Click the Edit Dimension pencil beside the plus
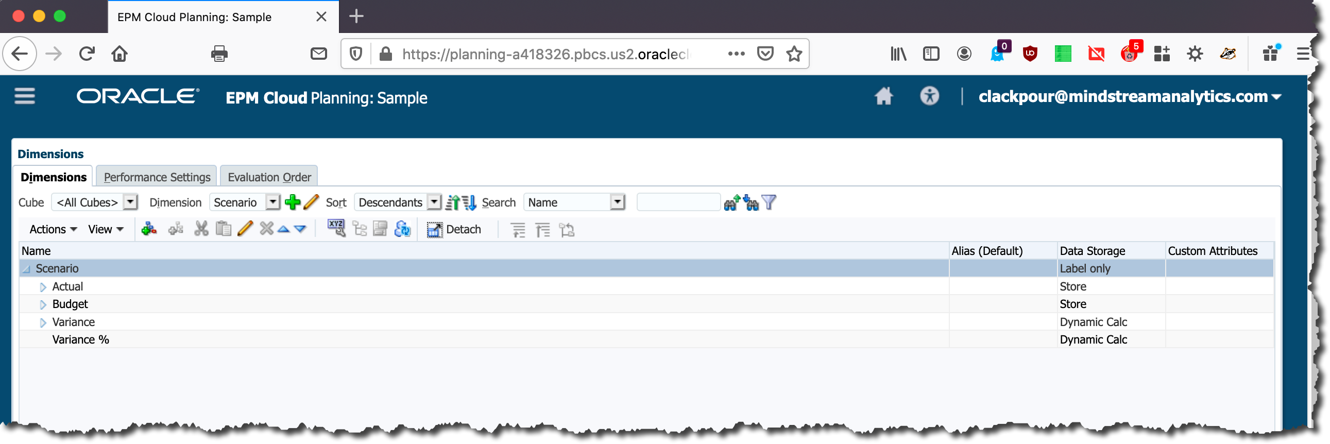Viewport: 1330px width, 444px height. [x=311, y=202]
